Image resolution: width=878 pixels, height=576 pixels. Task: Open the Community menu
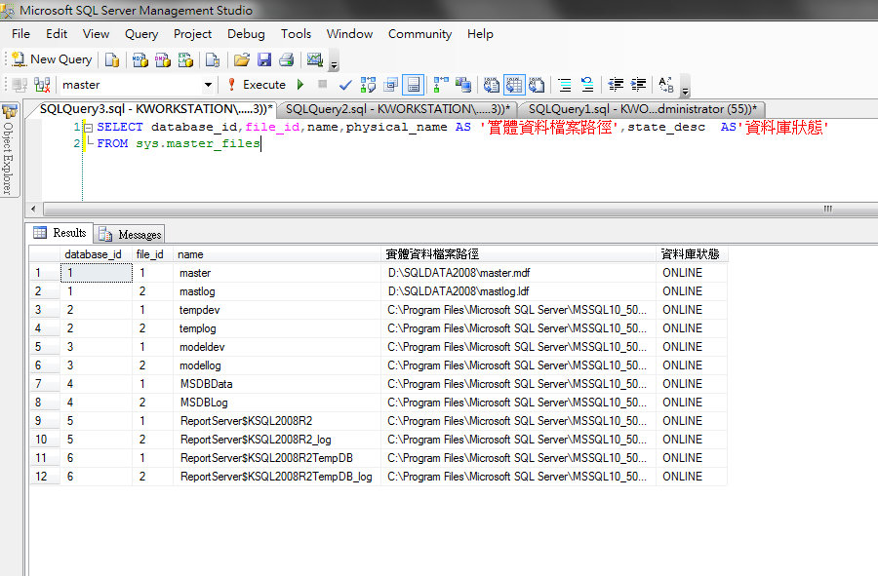click(419, 34)
